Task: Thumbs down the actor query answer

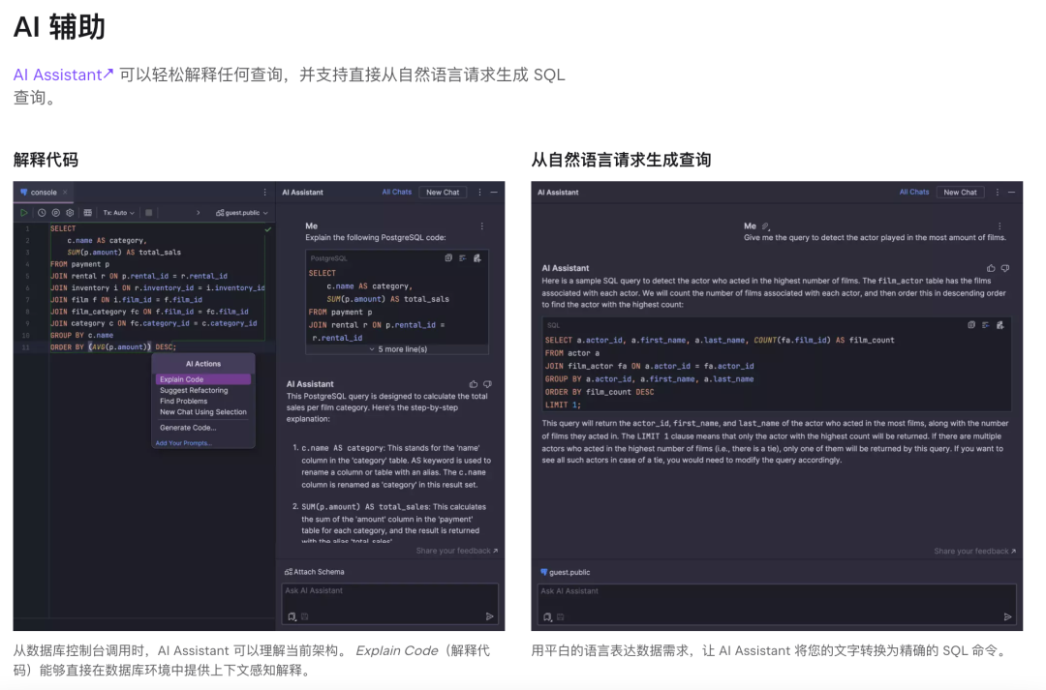Action: 1005,269
